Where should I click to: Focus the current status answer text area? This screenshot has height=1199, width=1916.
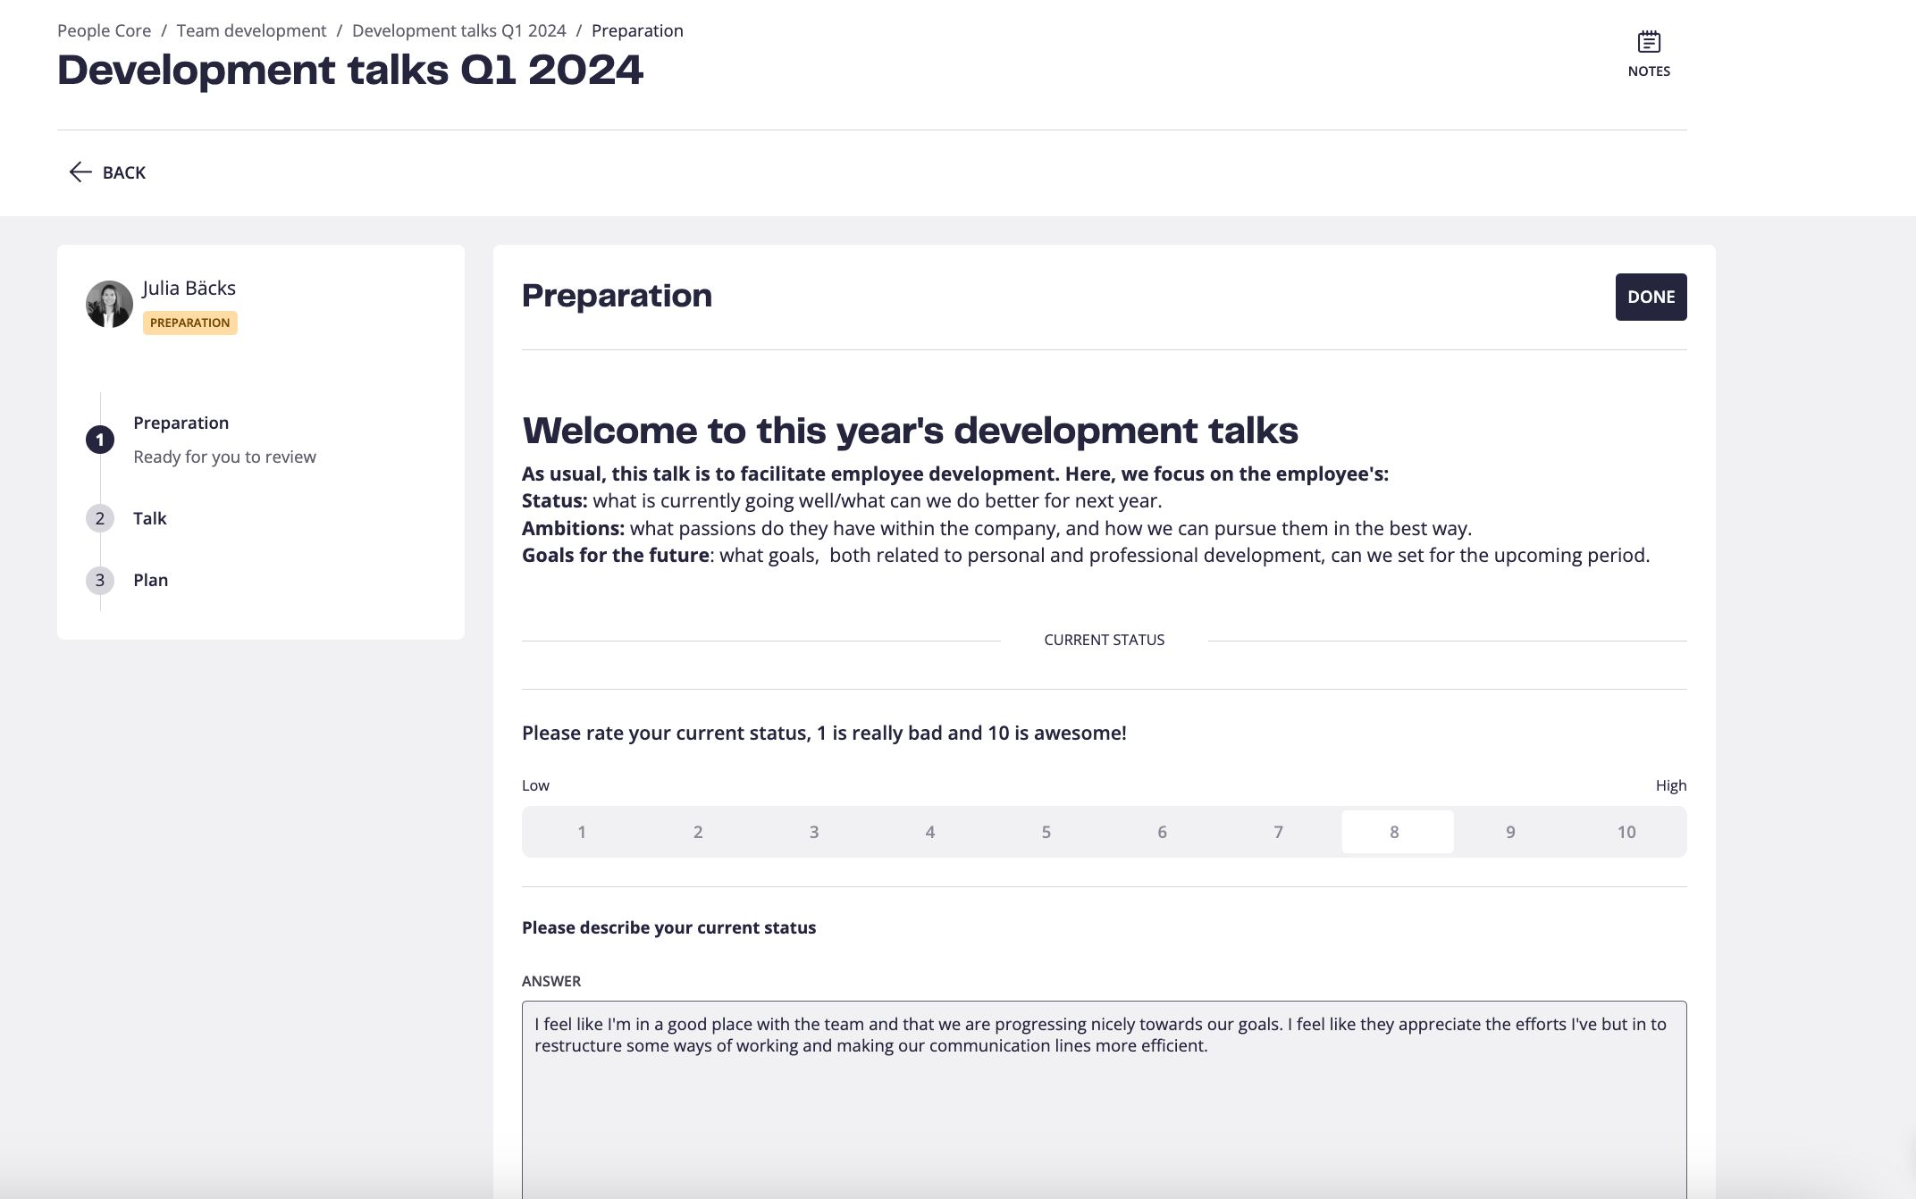point(1105,1100)
